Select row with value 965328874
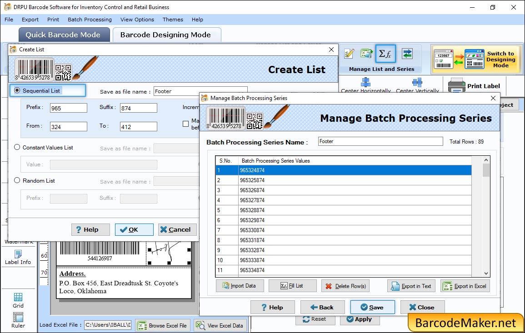The image size is (525, 333). 344,210
